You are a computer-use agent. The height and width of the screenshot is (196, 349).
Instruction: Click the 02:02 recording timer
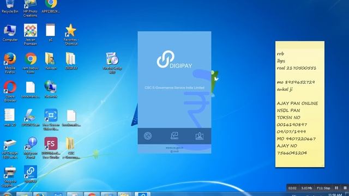292,188
